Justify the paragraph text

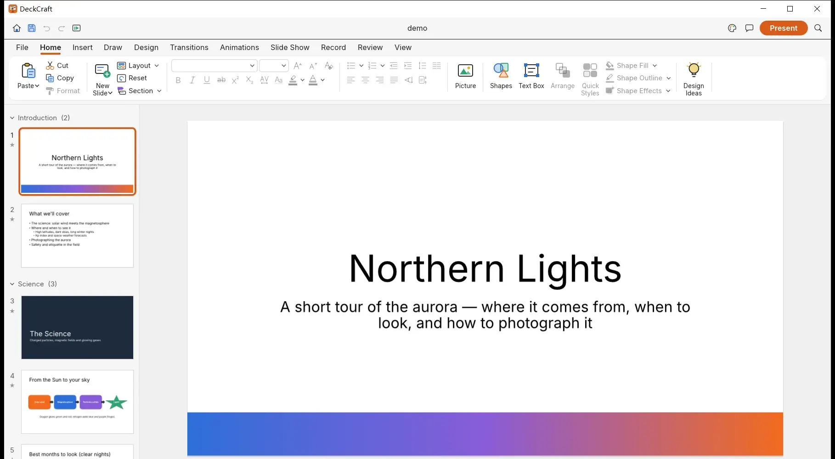click(394, 80)
